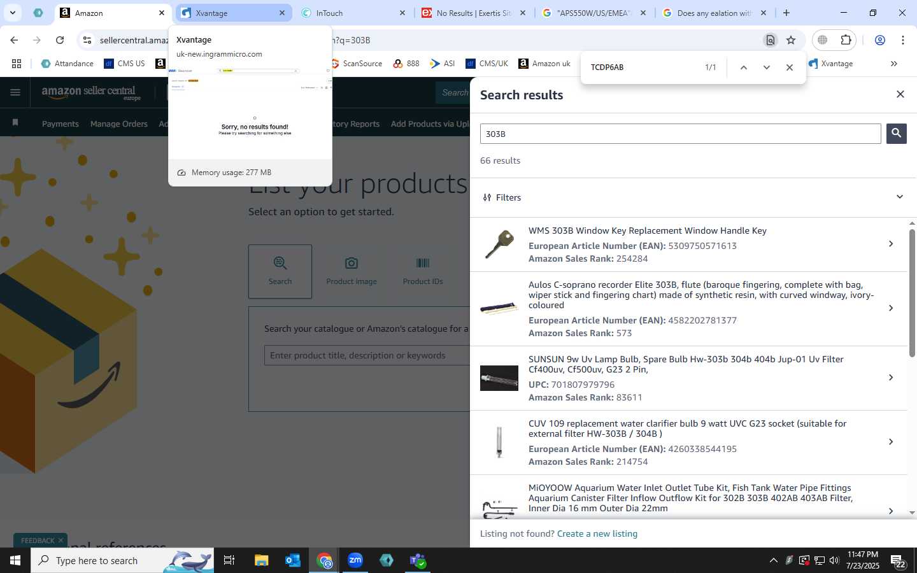Go to previous find-in-page match
917x573 pixels.
(x=743, y=67)
